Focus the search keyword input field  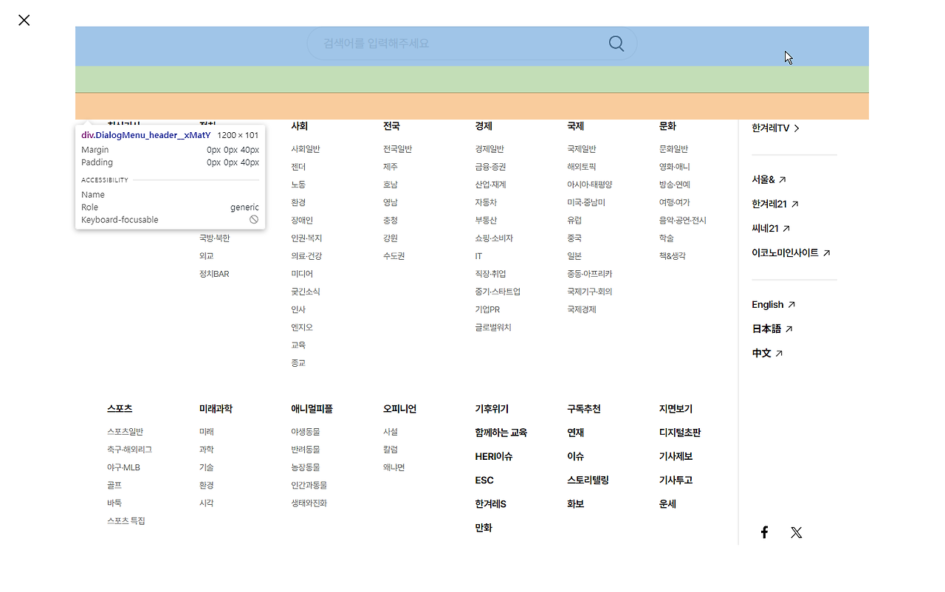click(472, 44)
